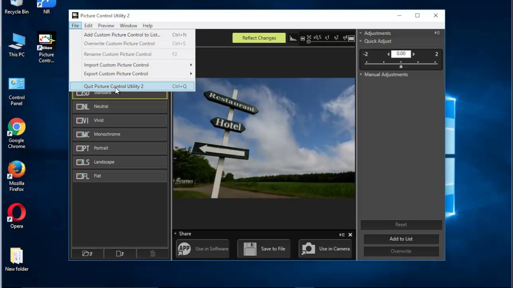Open the Help menu
This screenshot has height=288, width=513.
coord(147,26)
